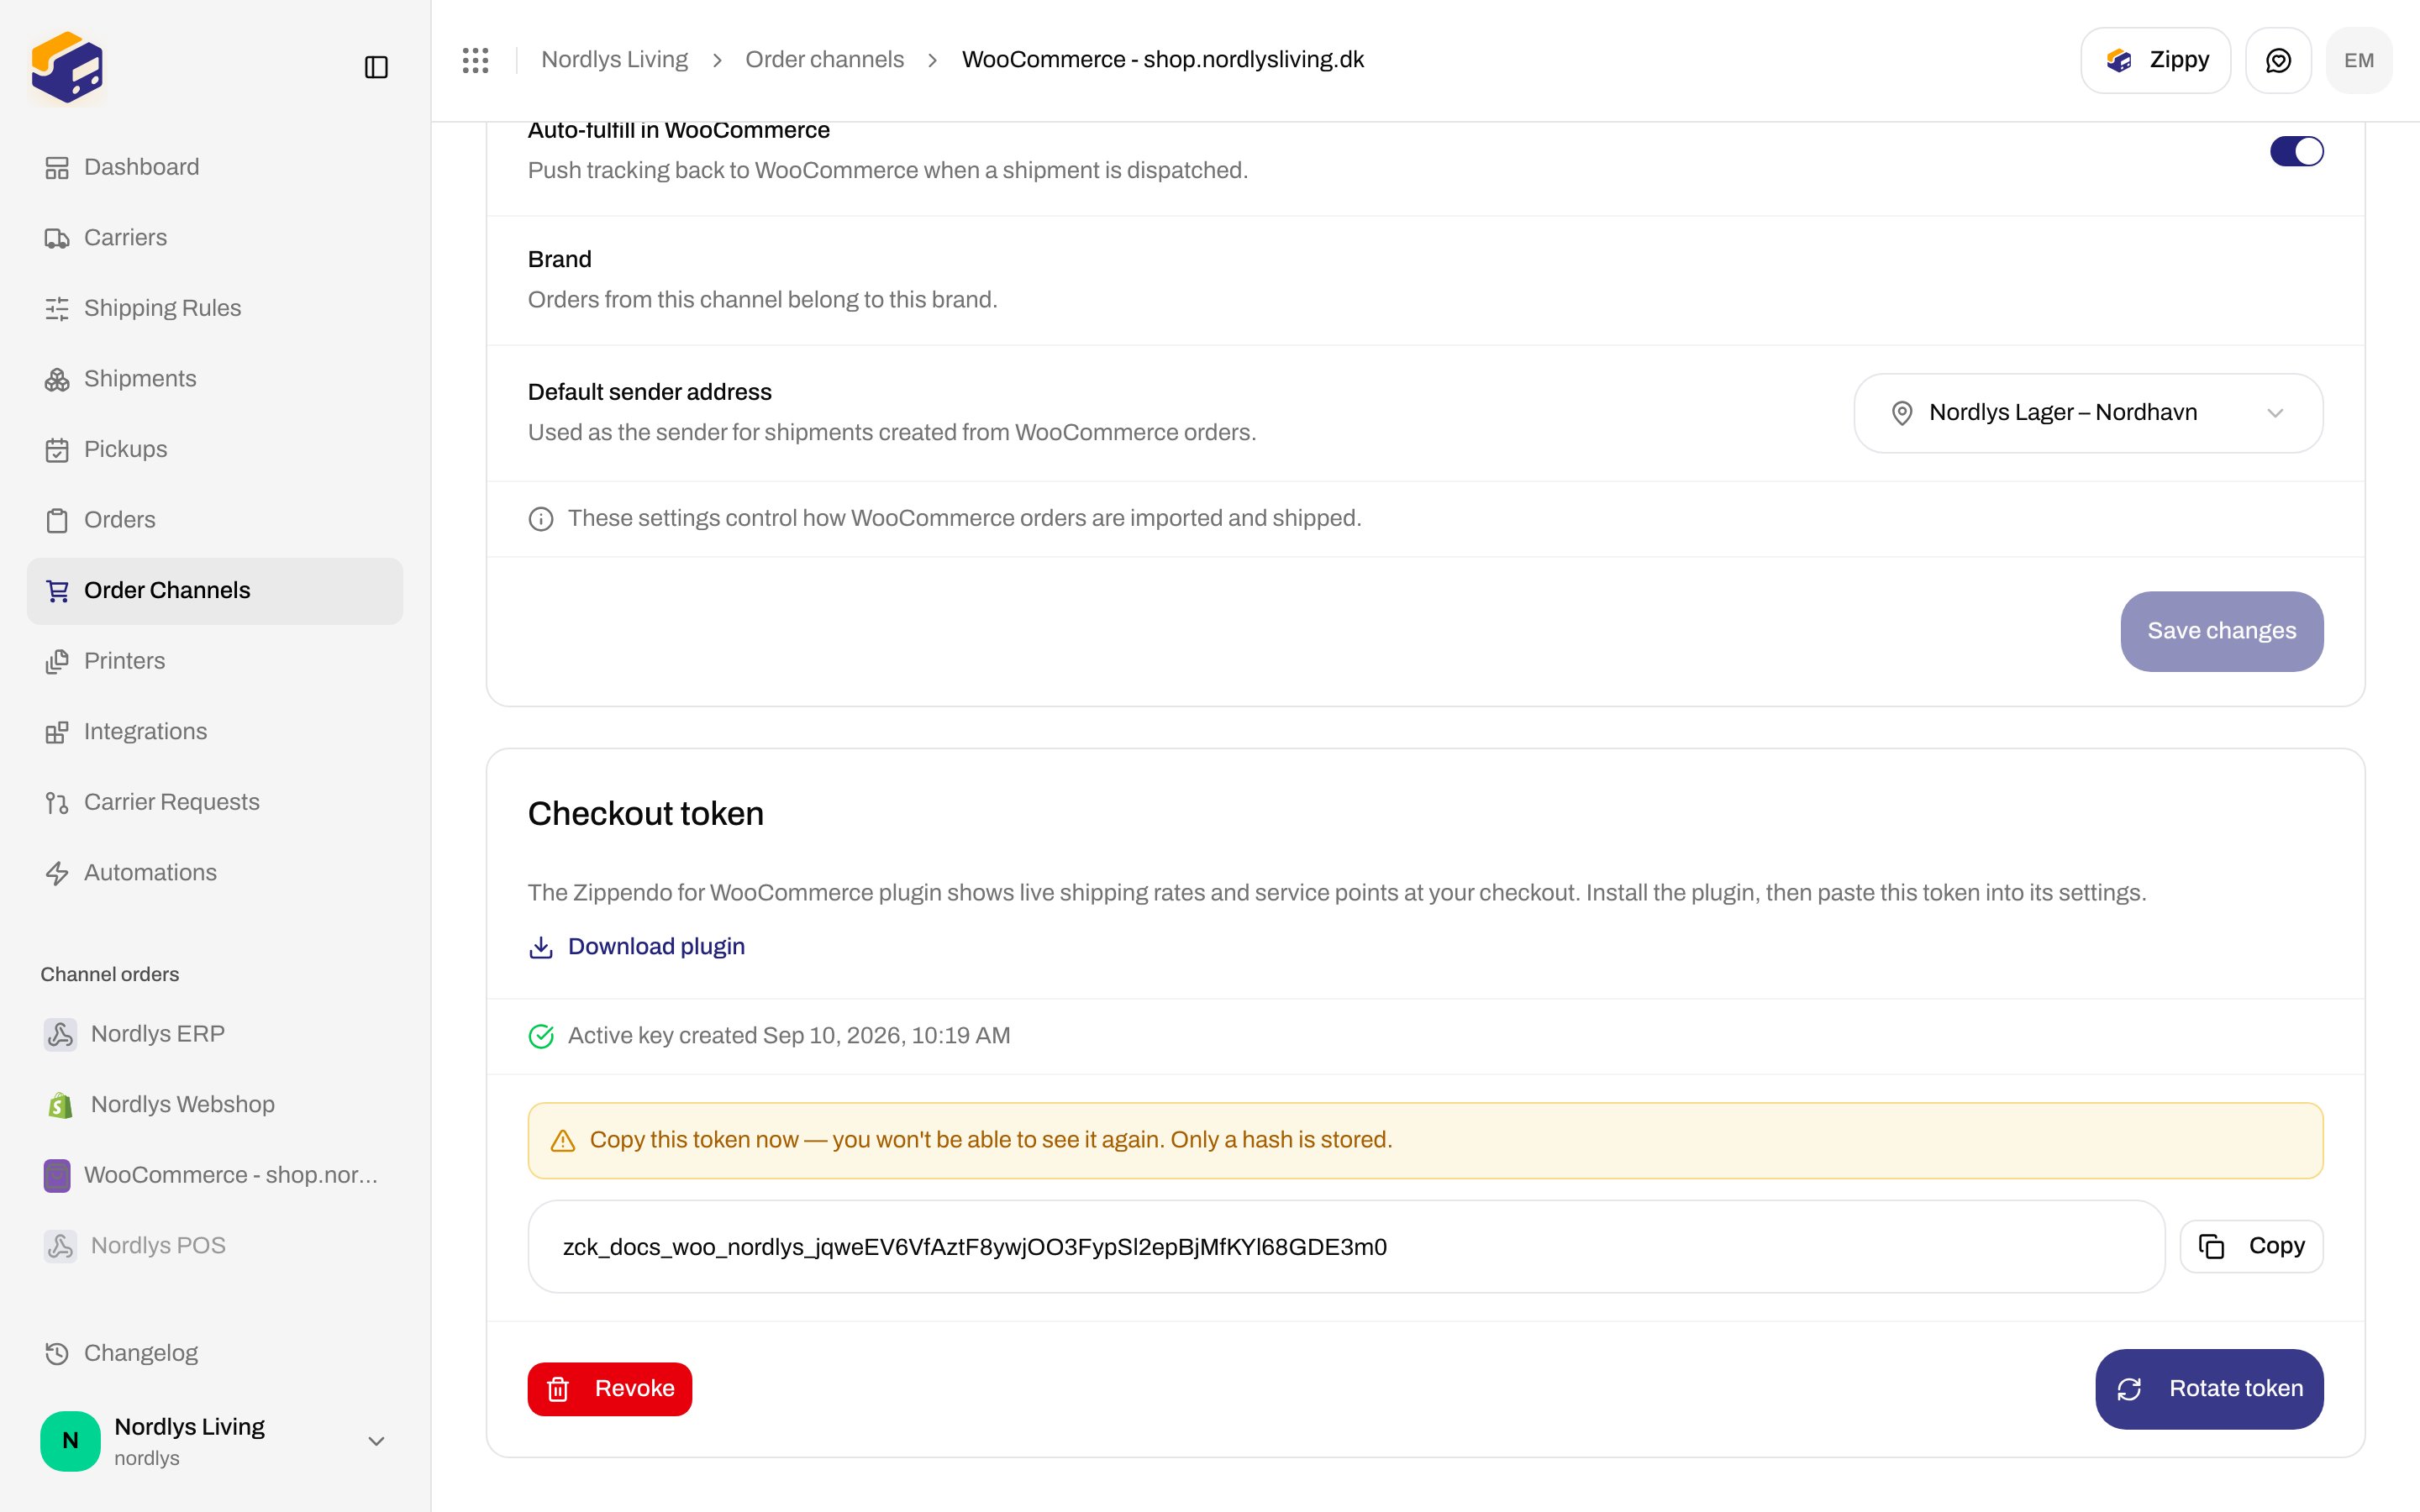This screenshot has width=2420, height=1512.
Task: Open the Zippy assistant button
Action: tap(2155, 60)
